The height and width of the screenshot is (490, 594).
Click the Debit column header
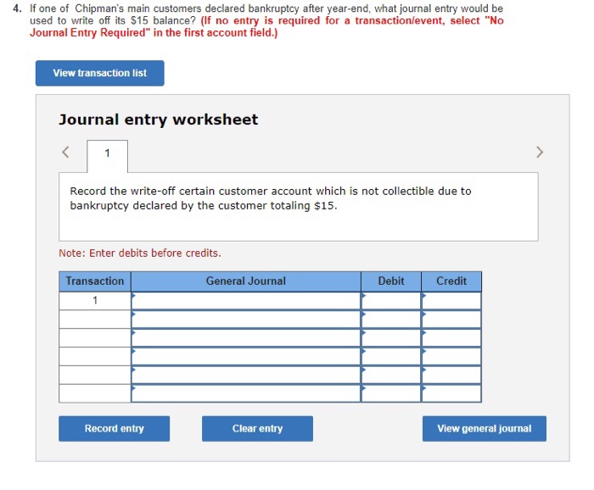click(x=391, y=281)
